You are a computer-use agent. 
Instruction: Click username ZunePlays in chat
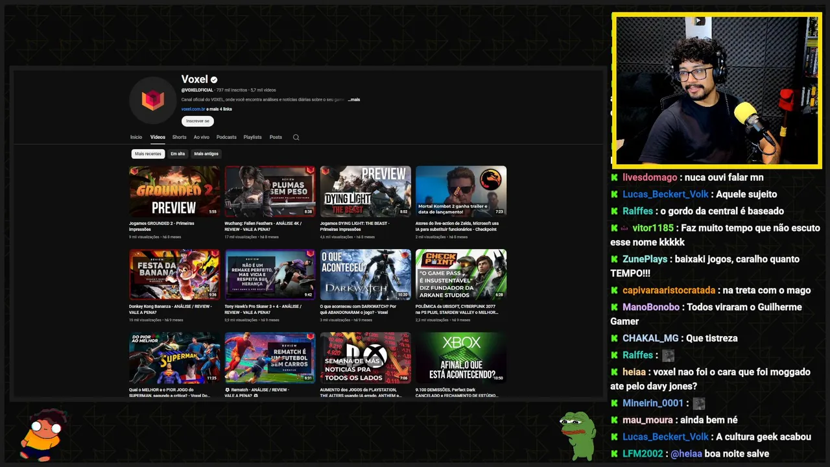coord(645,259)
